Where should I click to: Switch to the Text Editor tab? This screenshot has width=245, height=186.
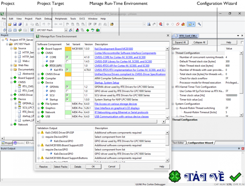pos(178,143)
